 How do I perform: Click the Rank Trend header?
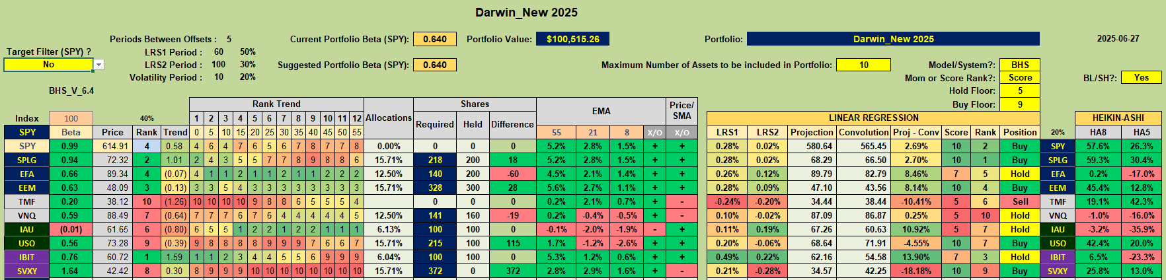point(276,104)
